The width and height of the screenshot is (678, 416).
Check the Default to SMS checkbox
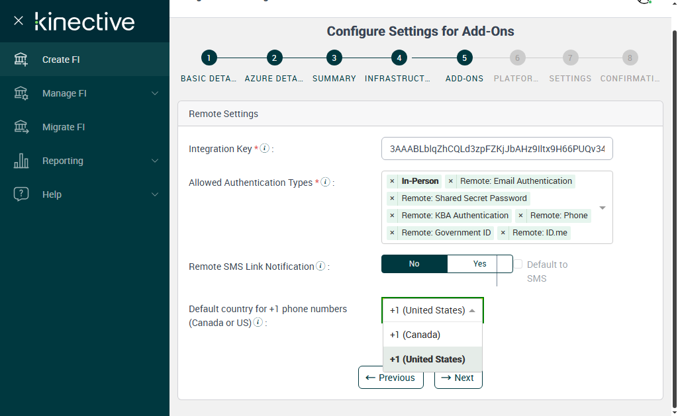click(518, 265)
